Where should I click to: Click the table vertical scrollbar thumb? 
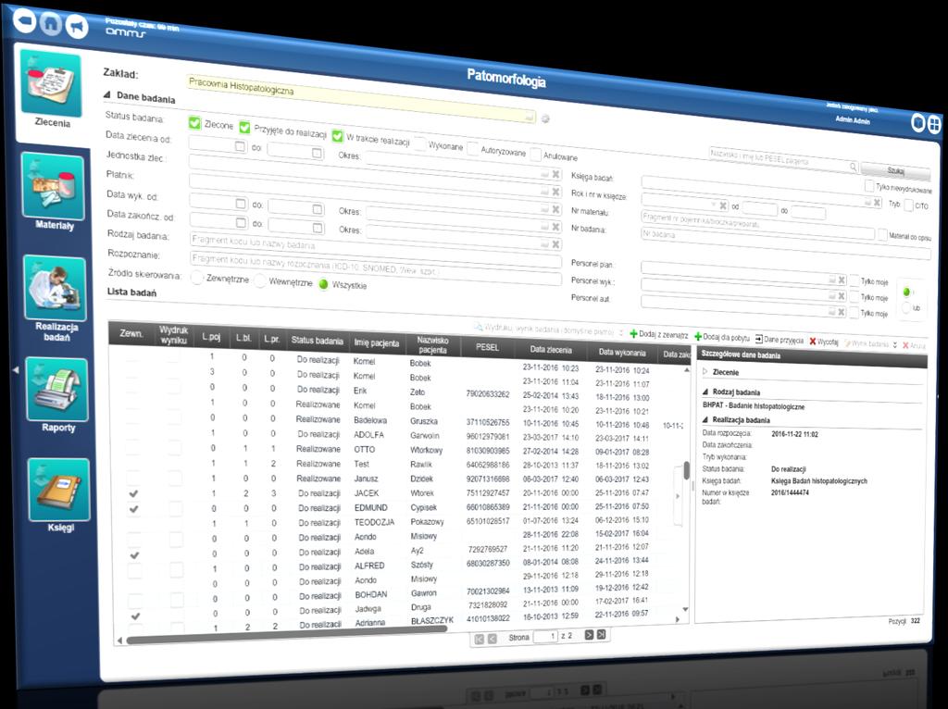686,471
